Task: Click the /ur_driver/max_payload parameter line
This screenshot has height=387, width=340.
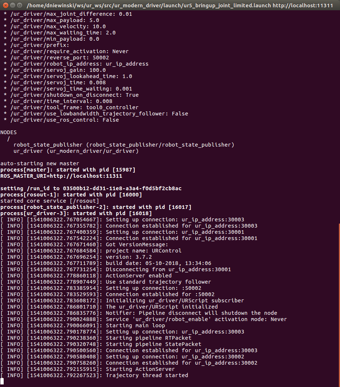Action: [x=52, y=20]
